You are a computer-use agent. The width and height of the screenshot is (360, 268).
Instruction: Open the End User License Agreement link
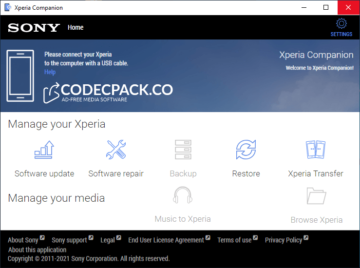click(166, 240)
